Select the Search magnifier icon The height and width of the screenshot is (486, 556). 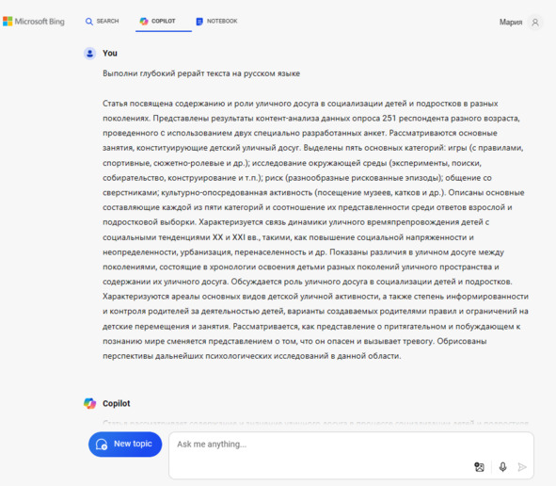(x=89, y=22)
